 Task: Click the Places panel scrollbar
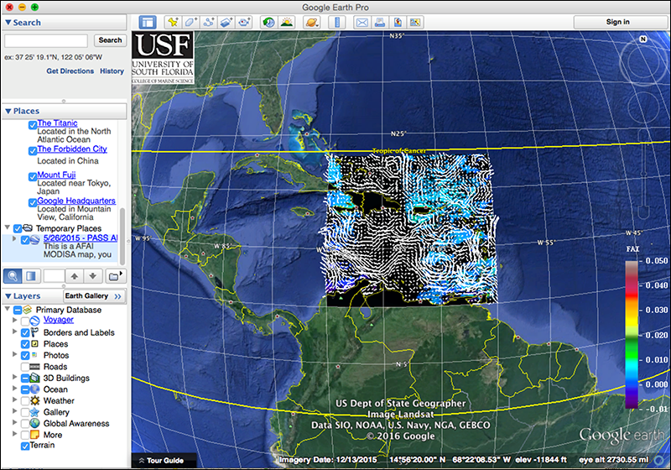[122, 237]
